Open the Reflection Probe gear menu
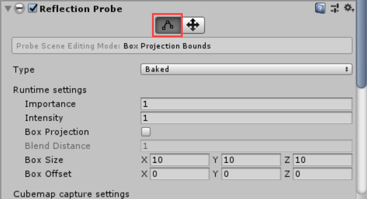Image resolution: width=367 pixels, height=199 pixels. point(349,8)
